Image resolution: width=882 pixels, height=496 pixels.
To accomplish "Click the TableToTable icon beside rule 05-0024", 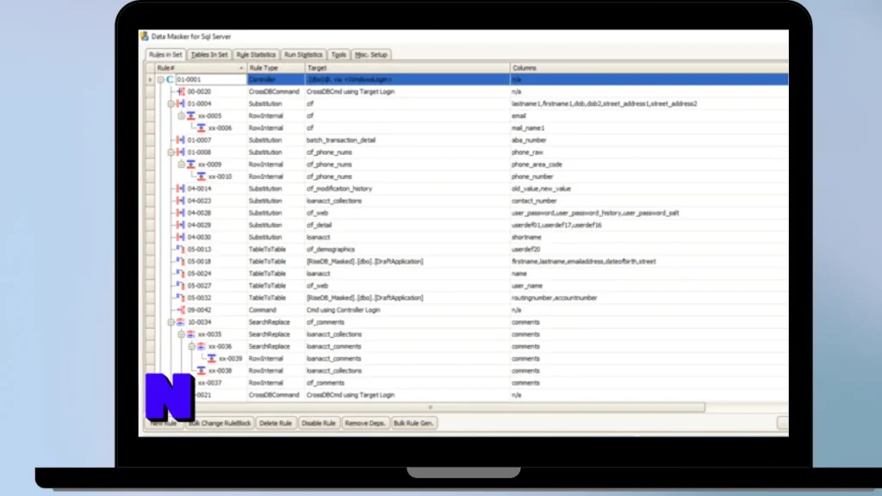I will (181, 273).
